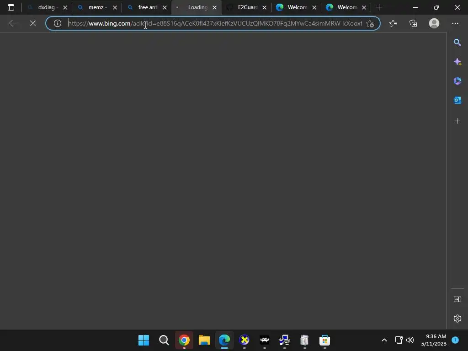Switch to the first Welcome tab

[x=296, y=7]
